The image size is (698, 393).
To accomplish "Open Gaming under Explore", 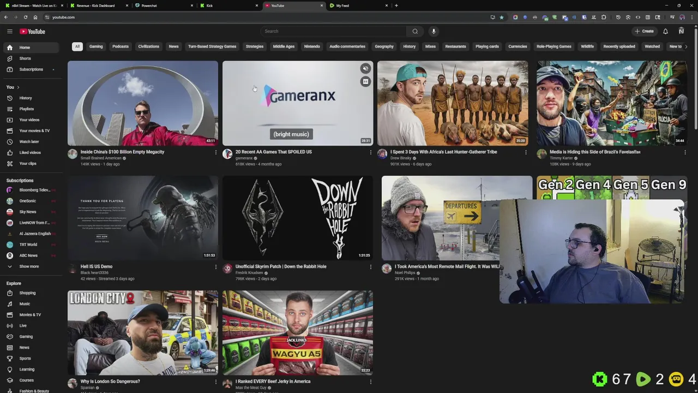I will tap(31, 336).
